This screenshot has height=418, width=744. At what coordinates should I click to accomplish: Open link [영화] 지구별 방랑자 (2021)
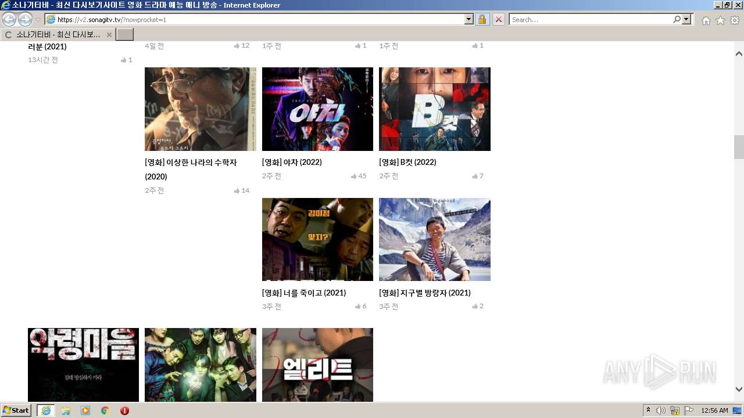[x=425, y=293]
